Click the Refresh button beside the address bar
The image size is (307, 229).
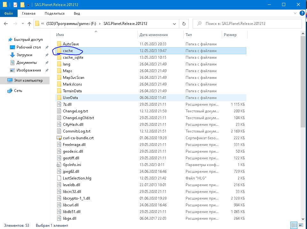coord(184,24)
